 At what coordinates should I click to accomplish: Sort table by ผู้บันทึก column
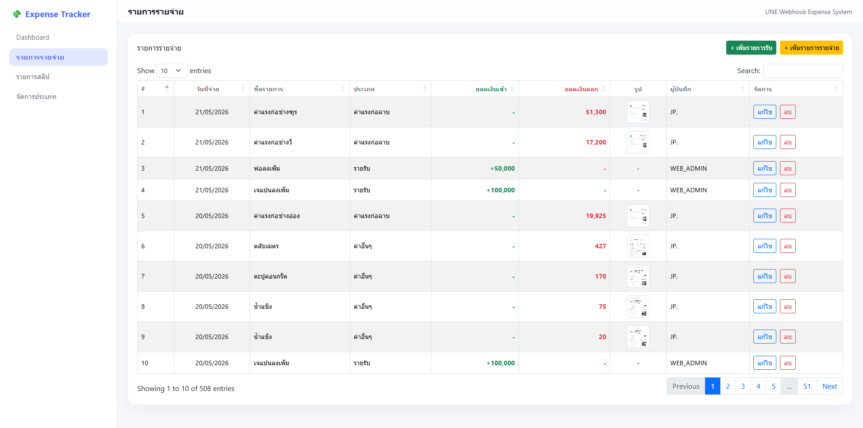(x=708, y=89)
